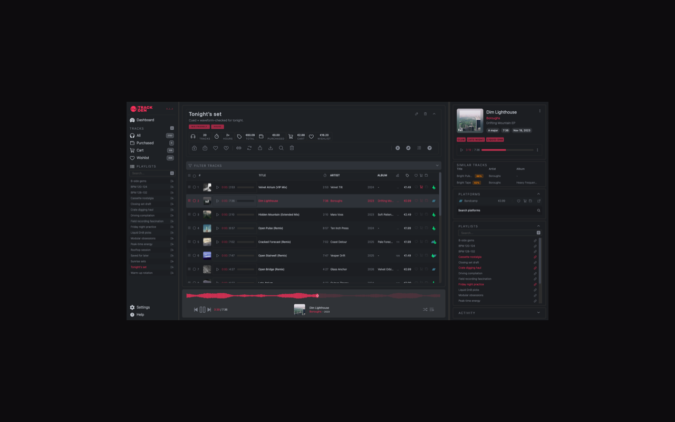Click the list queue icon in playlist toolbar
Image resolution: width=675 pixels, height=422 pixels.
(419, 148)
